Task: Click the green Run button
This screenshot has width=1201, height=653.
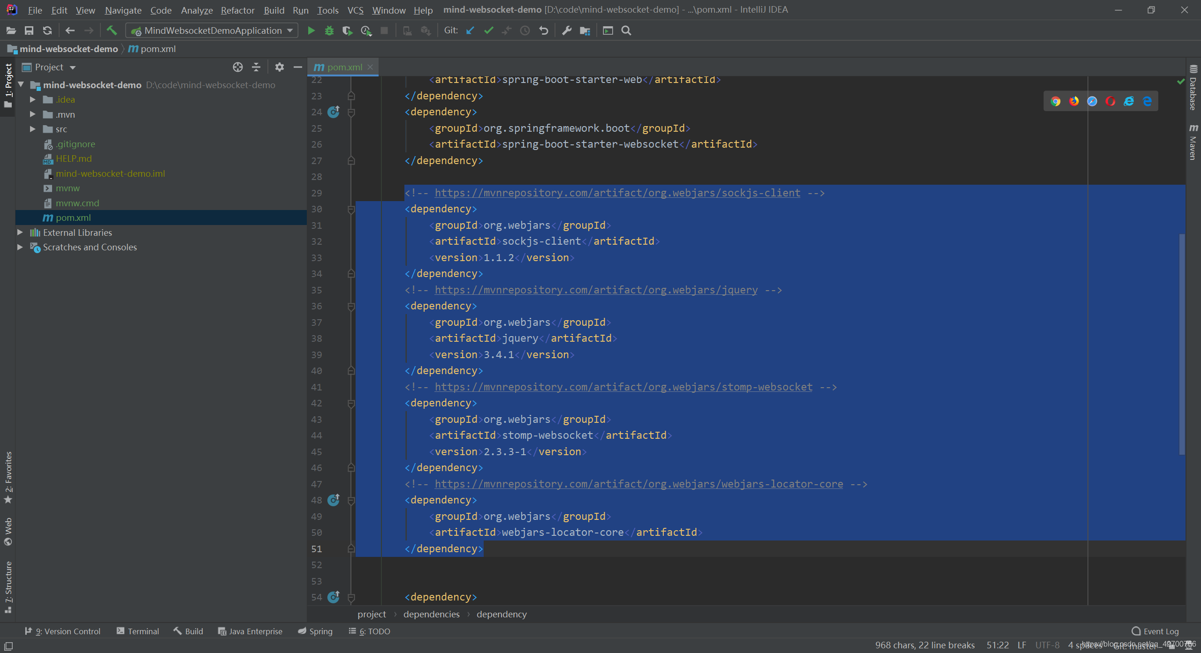Action: [311, 30]
